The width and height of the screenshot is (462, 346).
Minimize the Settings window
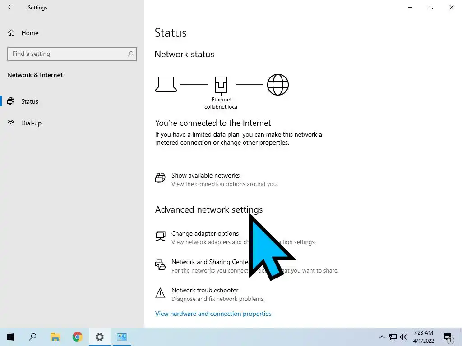point(410,7)
